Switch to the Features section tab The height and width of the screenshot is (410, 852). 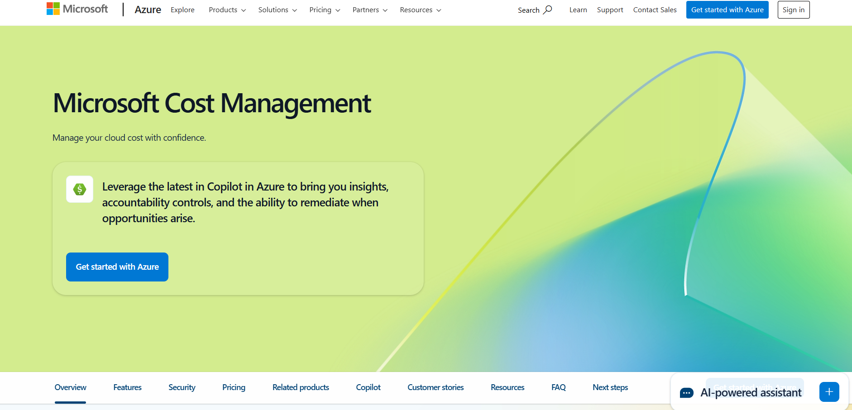click(x=127, y=387)
